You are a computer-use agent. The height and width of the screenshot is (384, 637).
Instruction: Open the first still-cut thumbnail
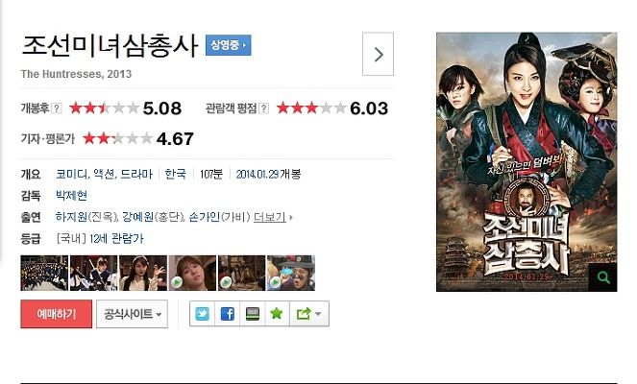pos(44,273)
